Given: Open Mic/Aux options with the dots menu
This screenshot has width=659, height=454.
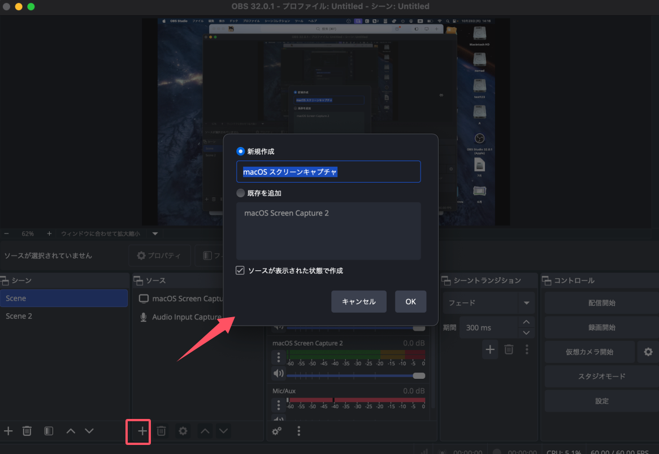Looking at the screenshot, I should 279,405.
